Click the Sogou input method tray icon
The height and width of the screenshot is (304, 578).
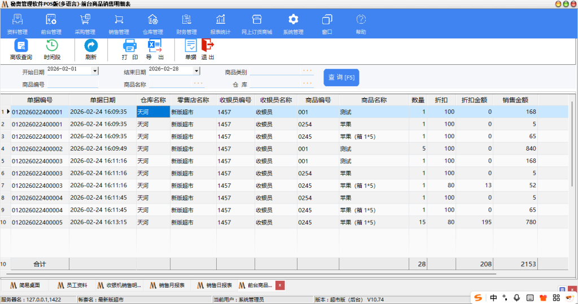pyautogui.click(x=478, y=297)
